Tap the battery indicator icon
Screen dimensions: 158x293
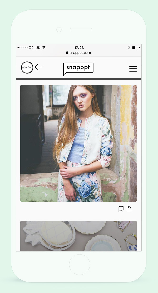click(x=136, y=48)
